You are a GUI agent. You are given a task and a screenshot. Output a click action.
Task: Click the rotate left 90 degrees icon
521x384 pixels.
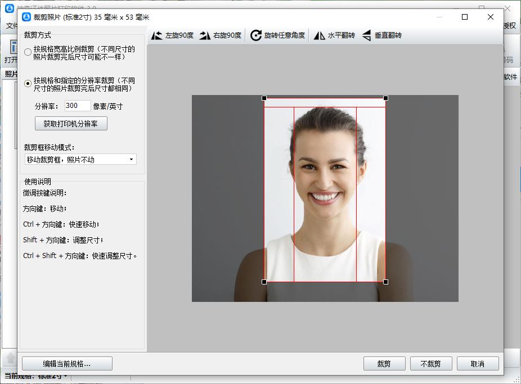pyautogui.click(x=157, y=35)
